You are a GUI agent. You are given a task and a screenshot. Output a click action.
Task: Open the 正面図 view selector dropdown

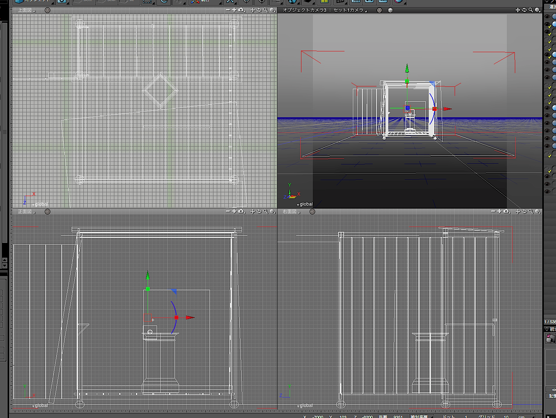[x=26, y=212]
